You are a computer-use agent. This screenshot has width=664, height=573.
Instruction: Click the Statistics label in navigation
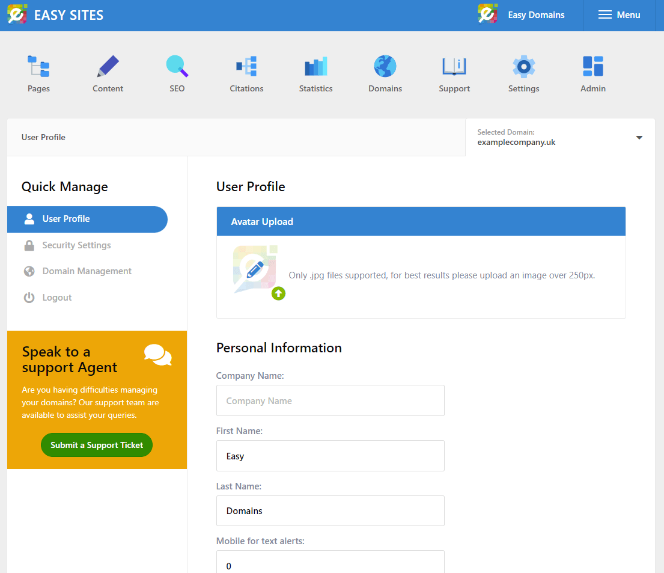(316, 88)
